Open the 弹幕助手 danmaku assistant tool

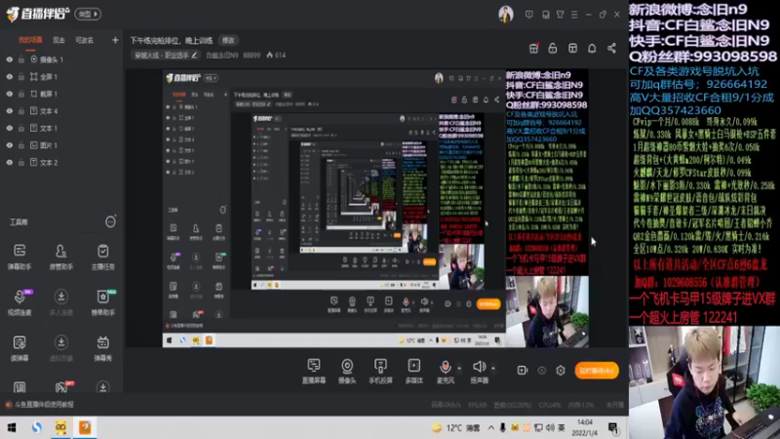[x=19, y=257]
